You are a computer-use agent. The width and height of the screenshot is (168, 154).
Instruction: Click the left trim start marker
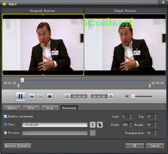point(18,85)
